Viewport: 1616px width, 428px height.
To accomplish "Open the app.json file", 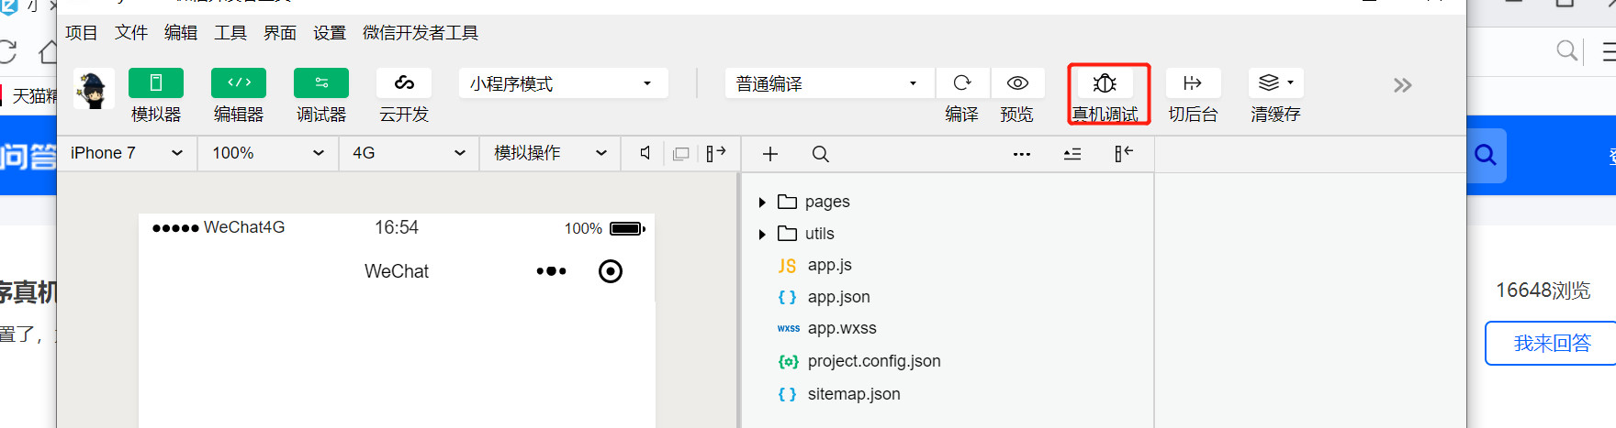I will click(838, 297).
